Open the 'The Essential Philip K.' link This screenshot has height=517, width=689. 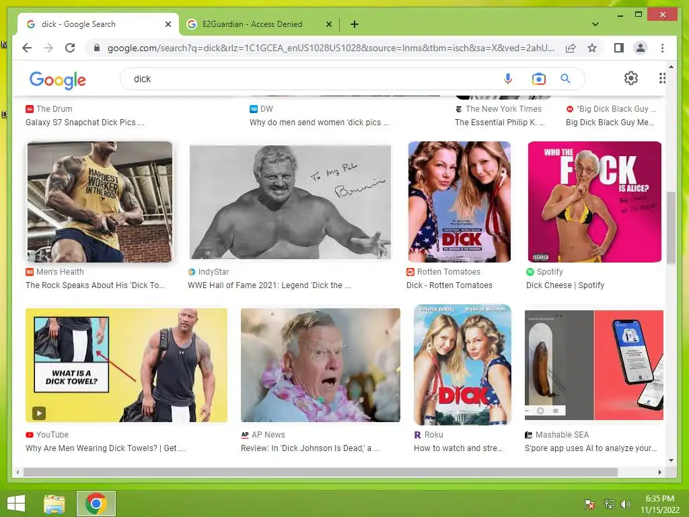tap(500, 123)
